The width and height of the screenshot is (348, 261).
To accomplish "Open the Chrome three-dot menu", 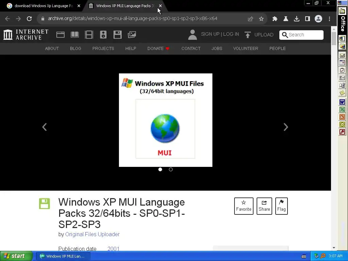I will pos(329,19).
